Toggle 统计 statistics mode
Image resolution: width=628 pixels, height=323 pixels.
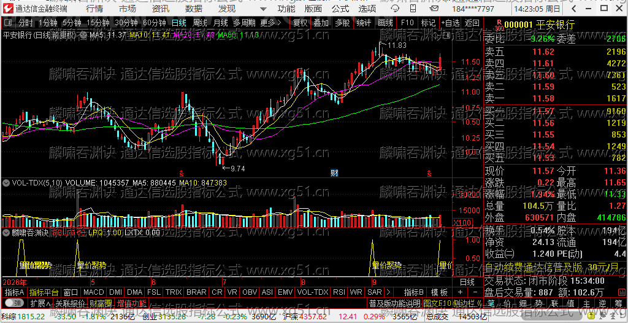(x=364, y=23)
